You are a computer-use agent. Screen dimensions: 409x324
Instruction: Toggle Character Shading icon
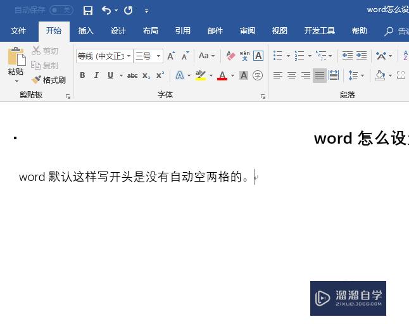(x=244, y=75)
